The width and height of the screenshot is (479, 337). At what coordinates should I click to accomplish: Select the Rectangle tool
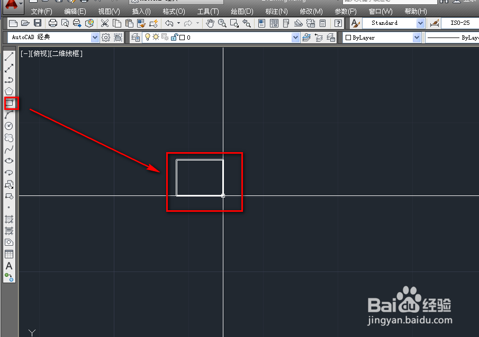10,103
